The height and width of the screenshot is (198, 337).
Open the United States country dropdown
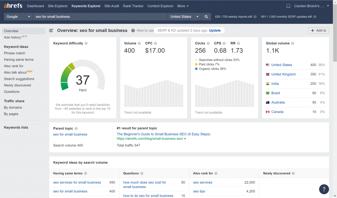[184, 16]
